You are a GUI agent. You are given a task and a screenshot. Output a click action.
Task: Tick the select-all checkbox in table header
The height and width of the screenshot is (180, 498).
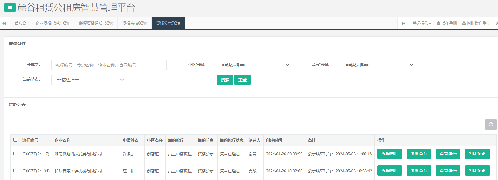(15, 140)
